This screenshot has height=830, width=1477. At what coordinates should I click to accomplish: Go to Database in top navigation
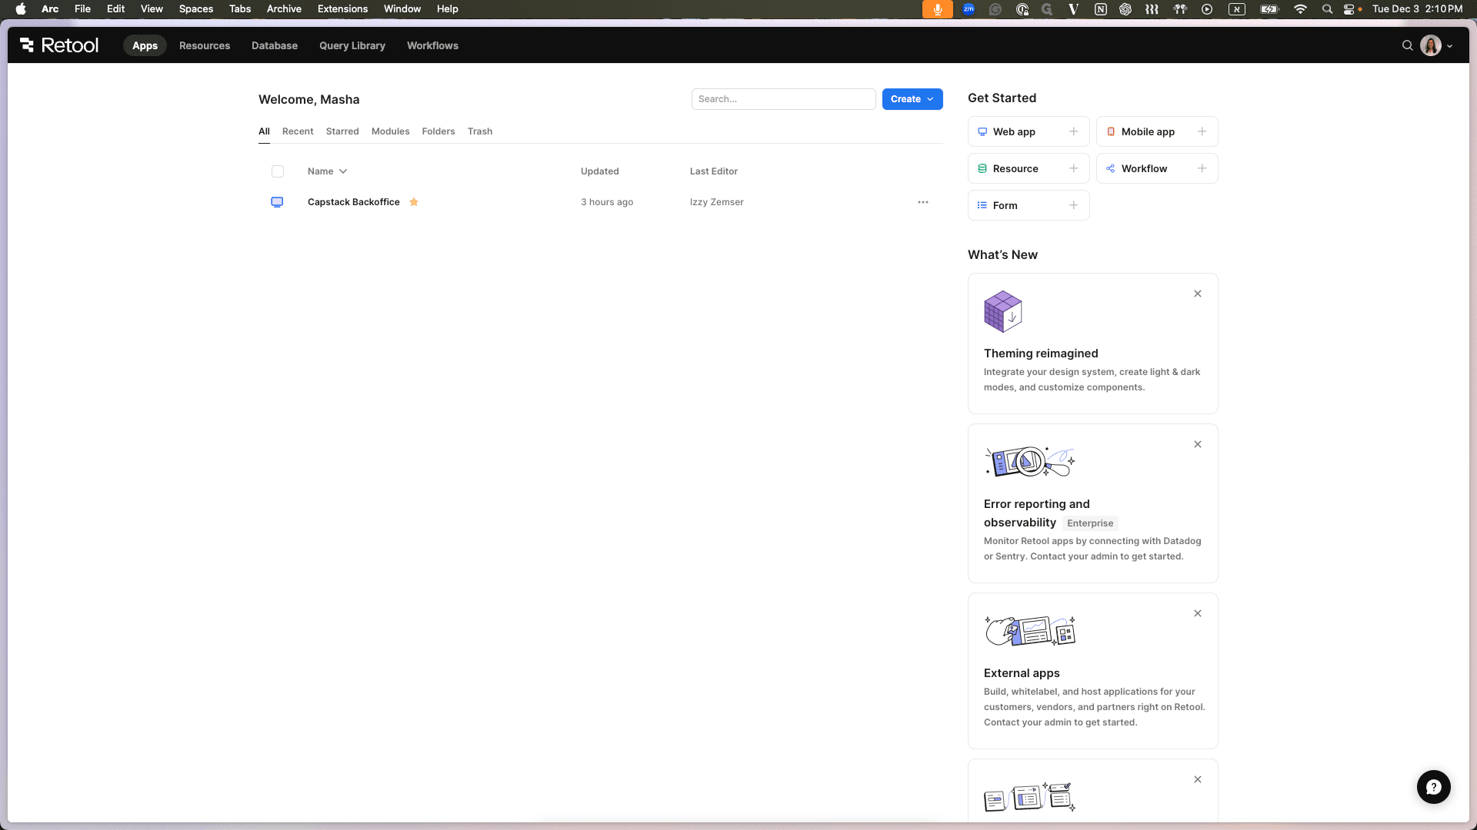click(x=275, y=45)
